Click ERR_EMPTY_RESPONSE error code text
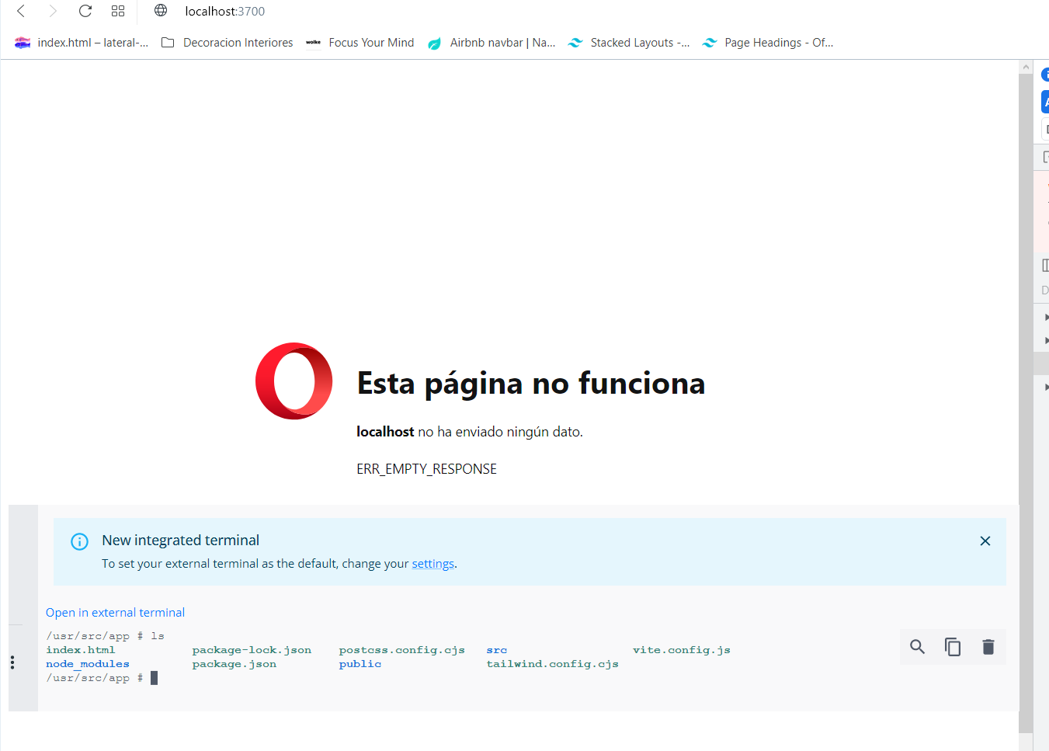1049x751 pixels. [426, 469]
